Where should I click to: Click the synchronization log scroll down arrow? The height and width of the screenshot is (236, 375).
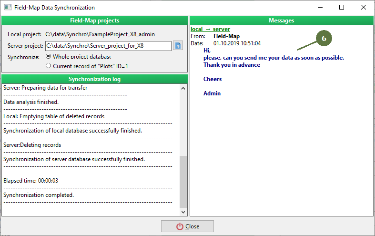183,212
